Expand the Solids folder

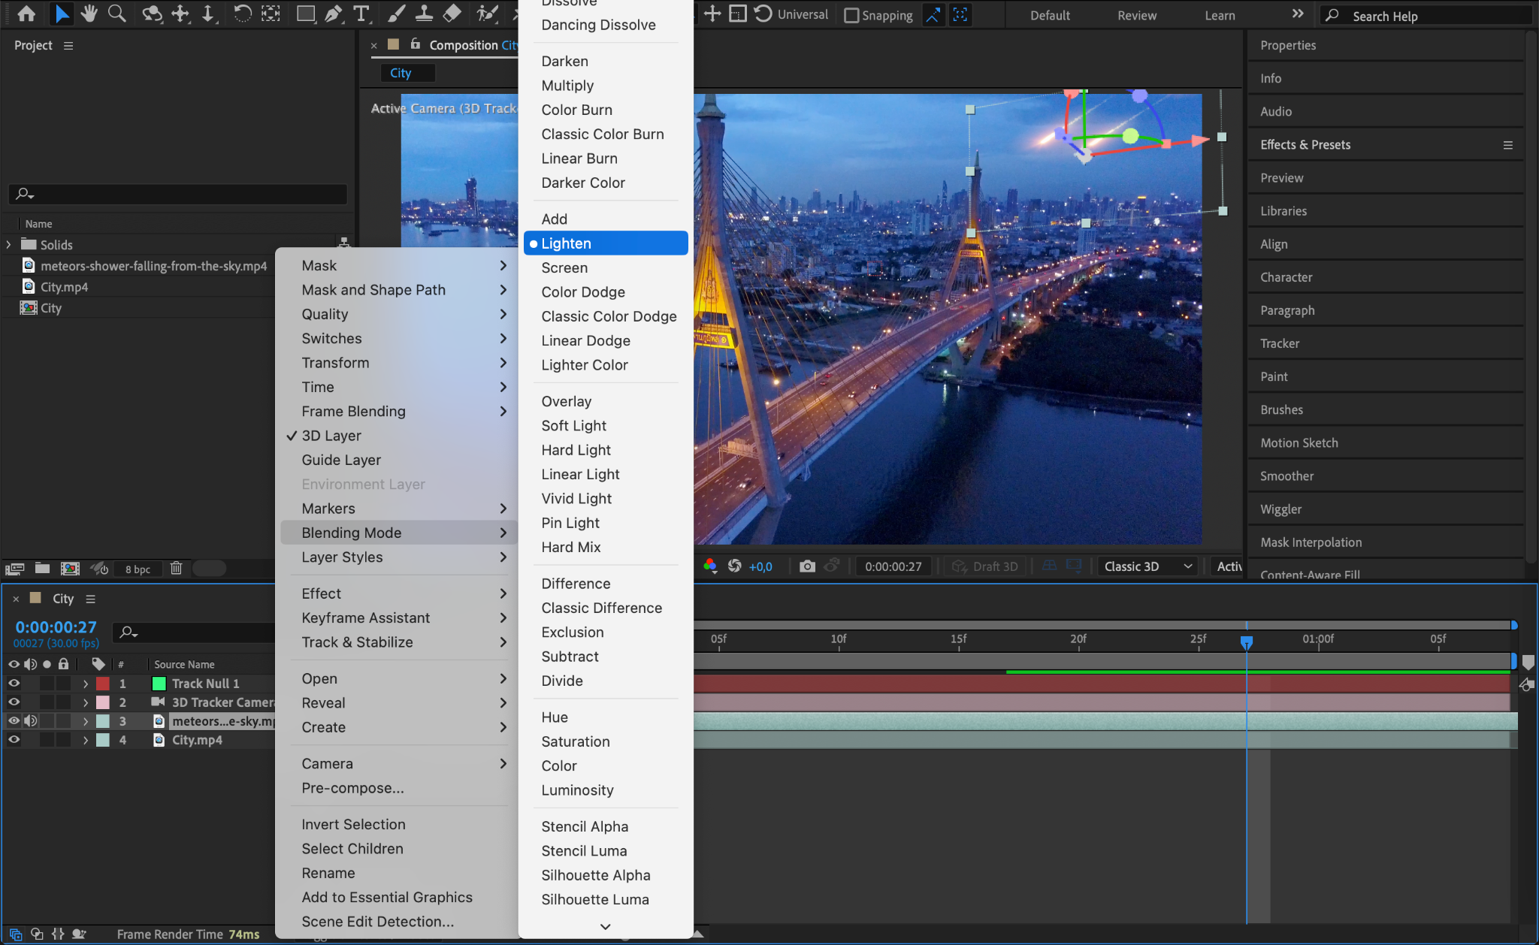[x=8, y=245]
